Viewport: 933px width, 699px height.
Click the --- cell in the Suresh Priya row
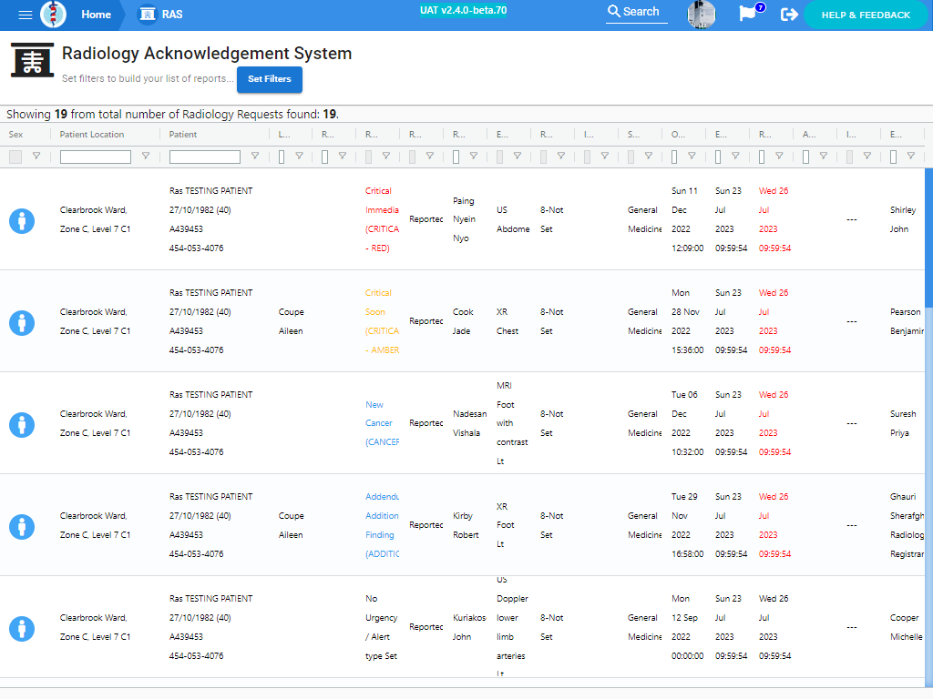pos(852,423)
